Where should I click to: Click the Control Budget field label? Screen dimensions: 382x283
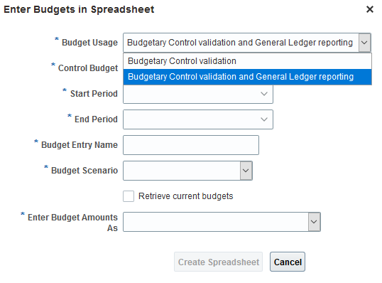point(88,68)
